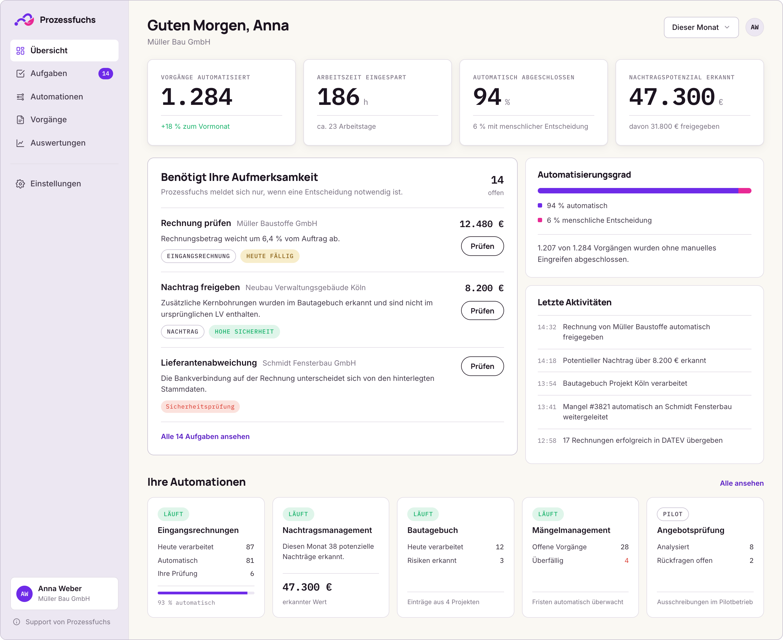This screenshot has height=640, width=783.
Task: Click the LÄUFT badge on Bautagebuch card
Action: point(423,514)
